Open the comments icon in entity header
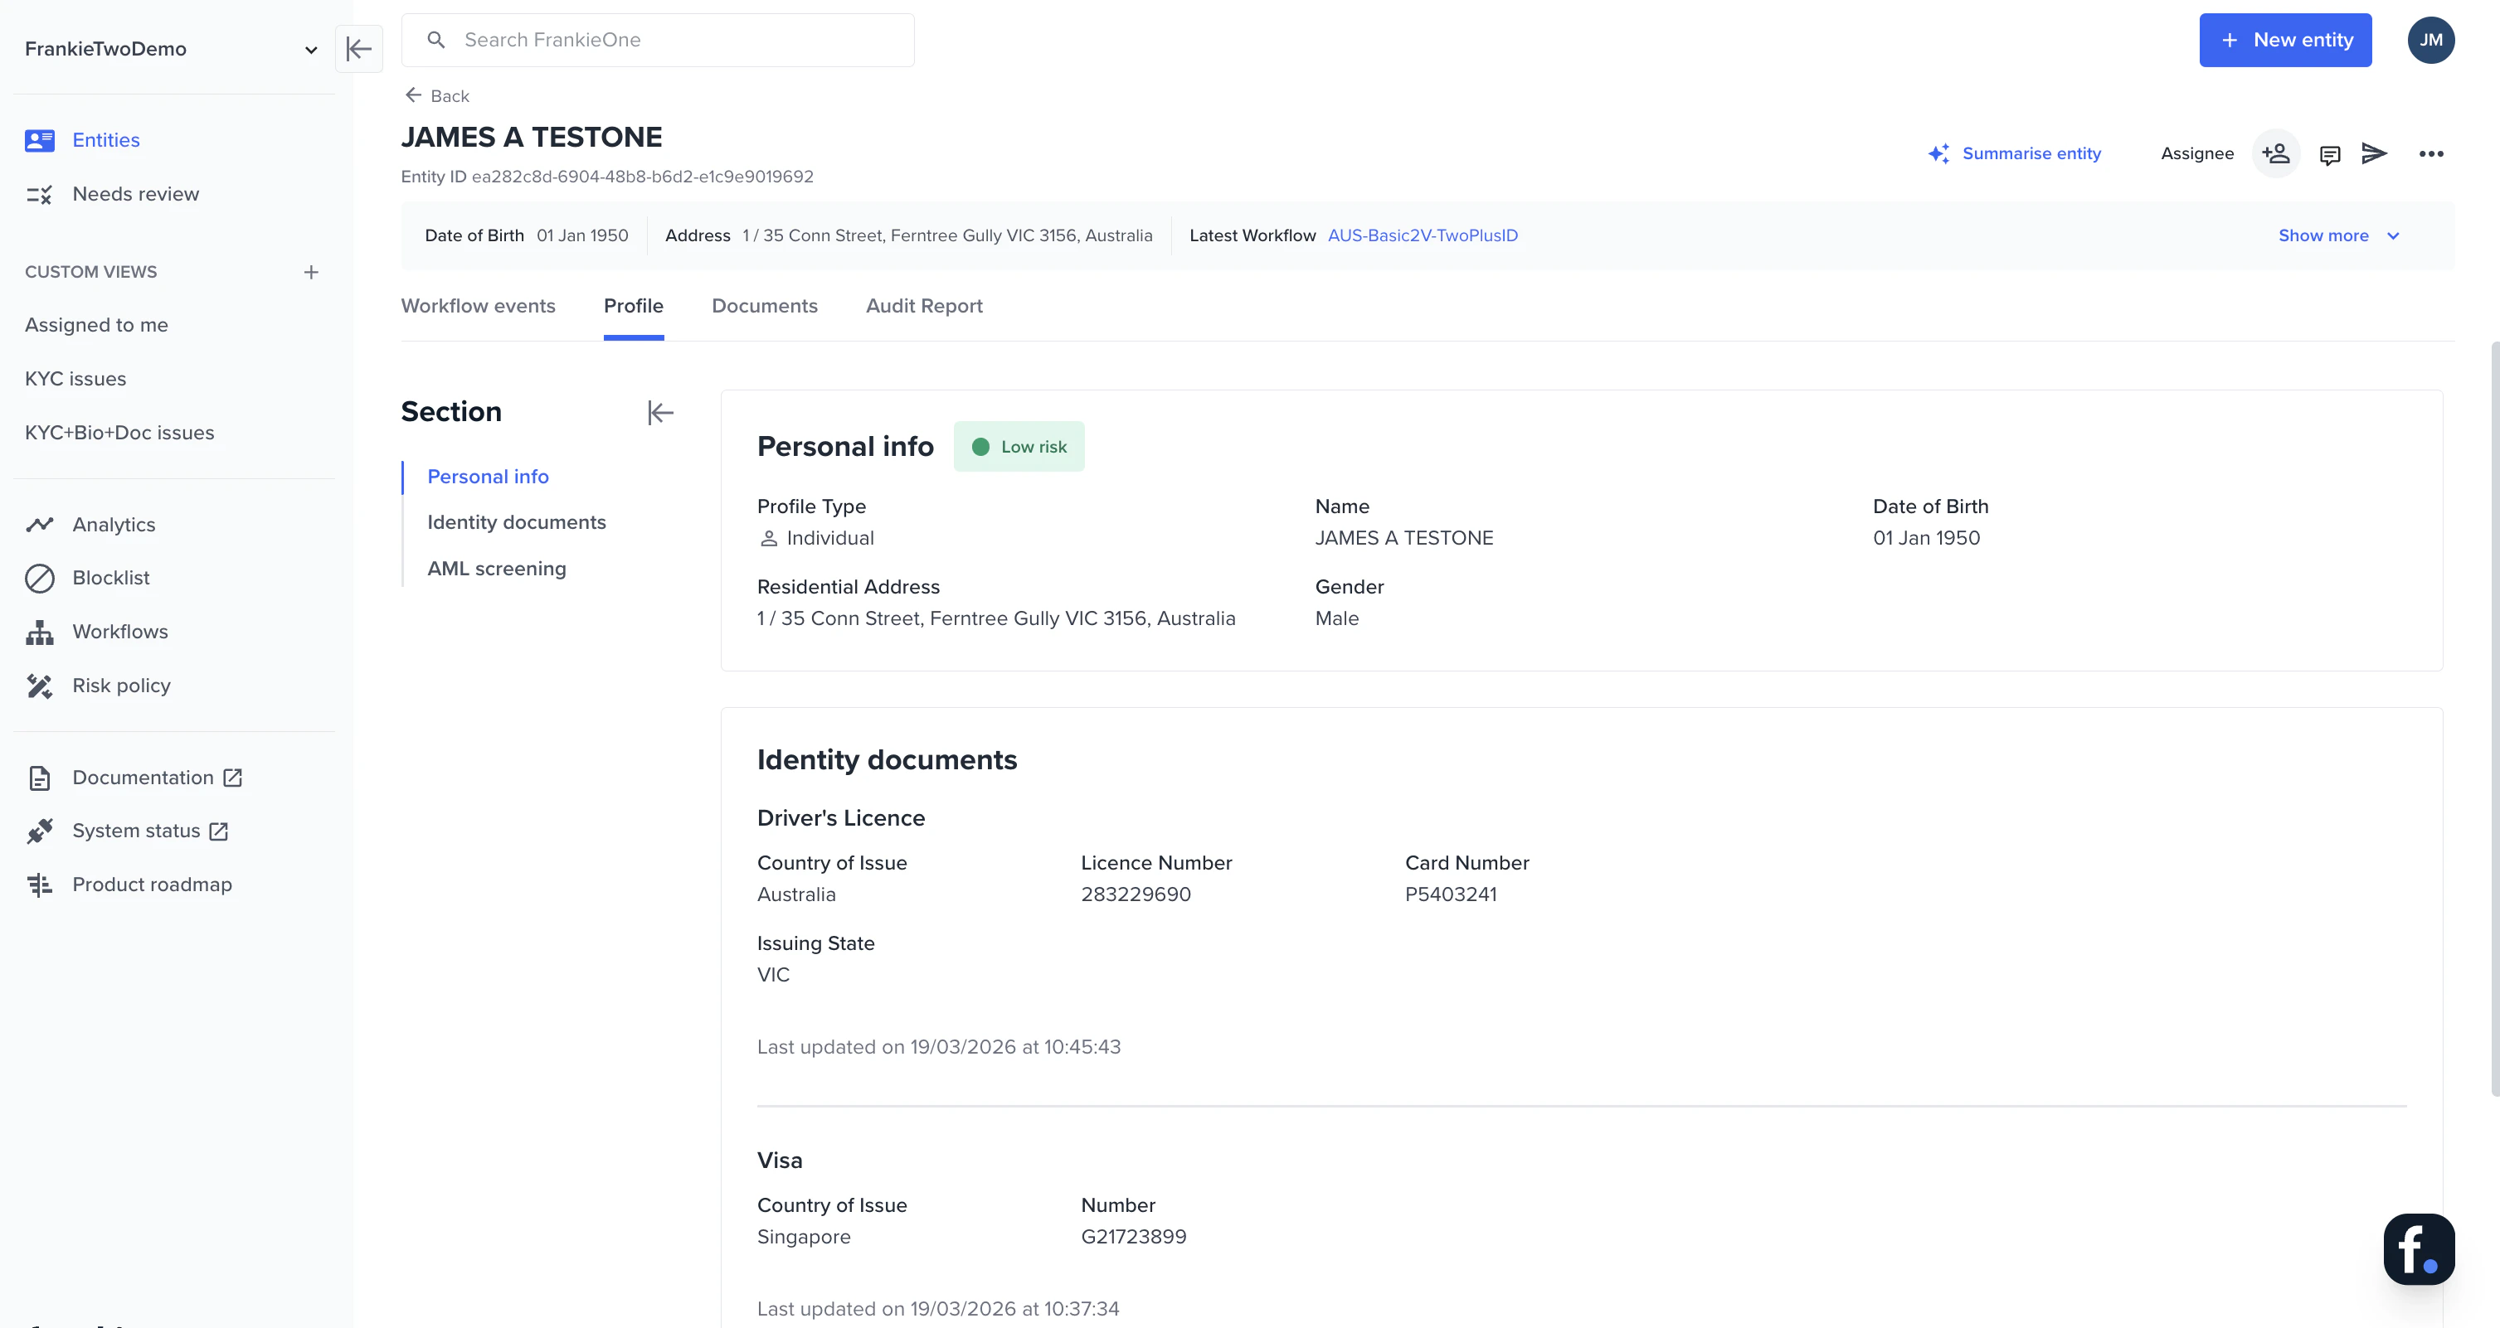This screenshot has width=2500, height=1328. click(x=2329, y=154)
